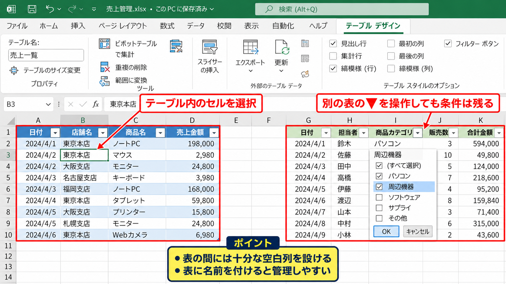The width and height of the screenshot is (506, 284).
Task: Uncheck パソコン in filter list
Action: [379, 176]
